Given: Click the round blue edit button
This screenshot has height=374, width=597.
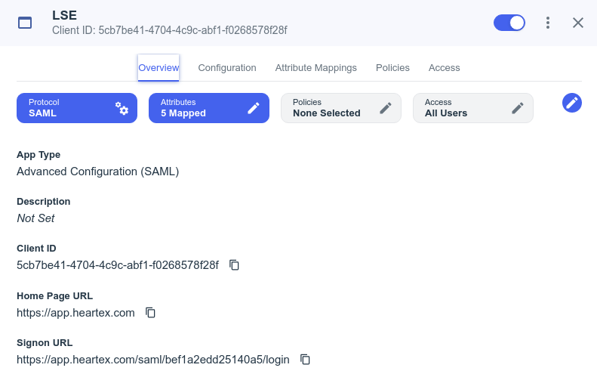Looking at the screenshot, I should pos(572,103).
